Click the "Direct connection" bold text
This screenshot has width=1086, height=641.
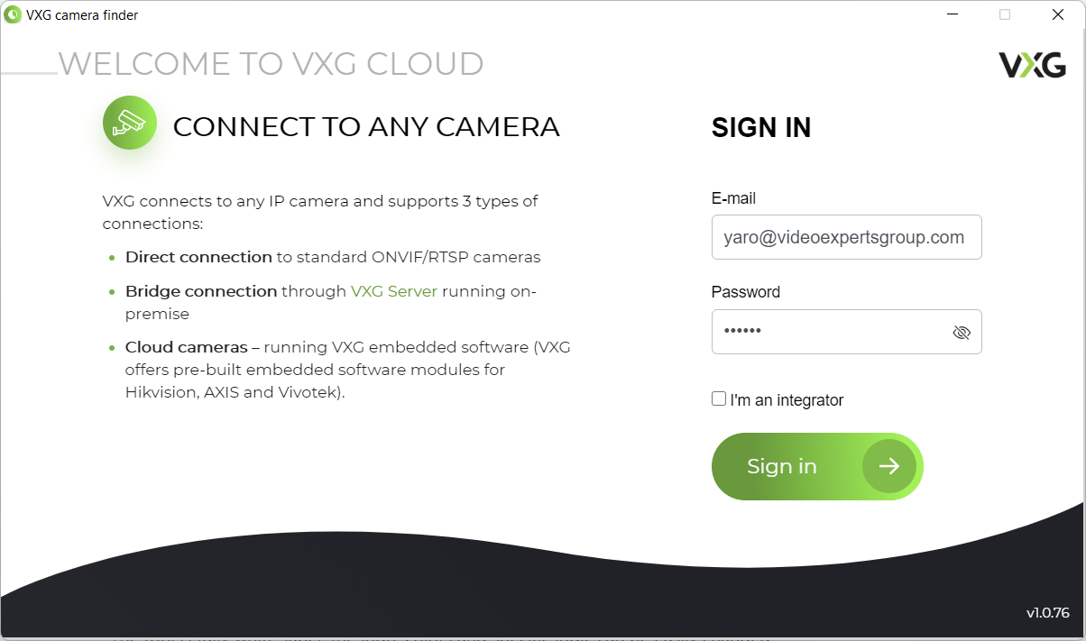(198, 257)
